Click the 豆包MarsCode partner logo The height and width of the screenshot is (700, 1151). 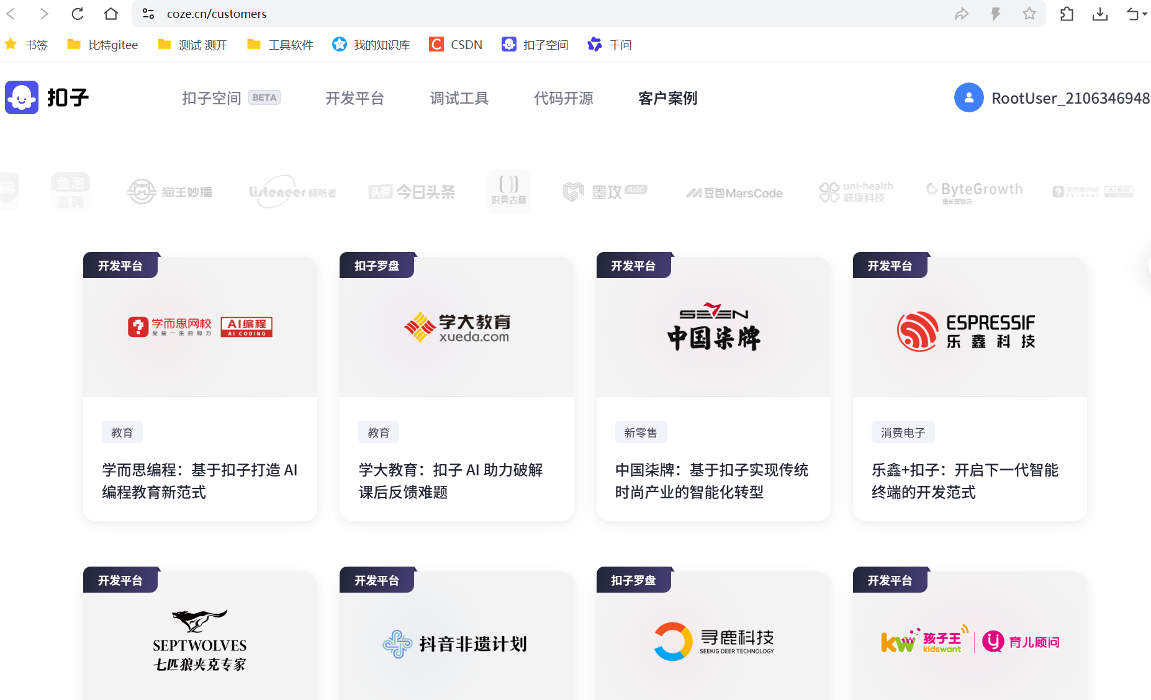(x=734, y=193)
